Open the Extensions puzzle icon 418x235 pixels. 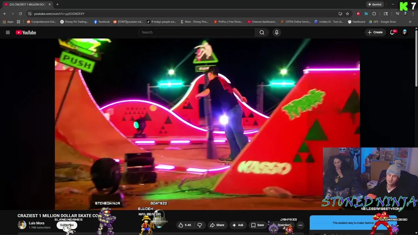coord(374,14)
